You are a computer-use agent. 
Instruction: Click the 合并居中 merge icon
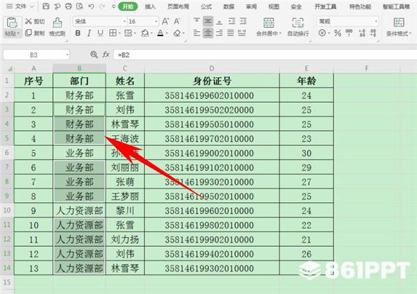(268, 23)
